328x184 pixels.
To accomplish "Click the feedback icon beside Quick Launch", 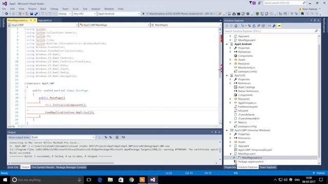I will pyautogui.click(x=260, y=3).
